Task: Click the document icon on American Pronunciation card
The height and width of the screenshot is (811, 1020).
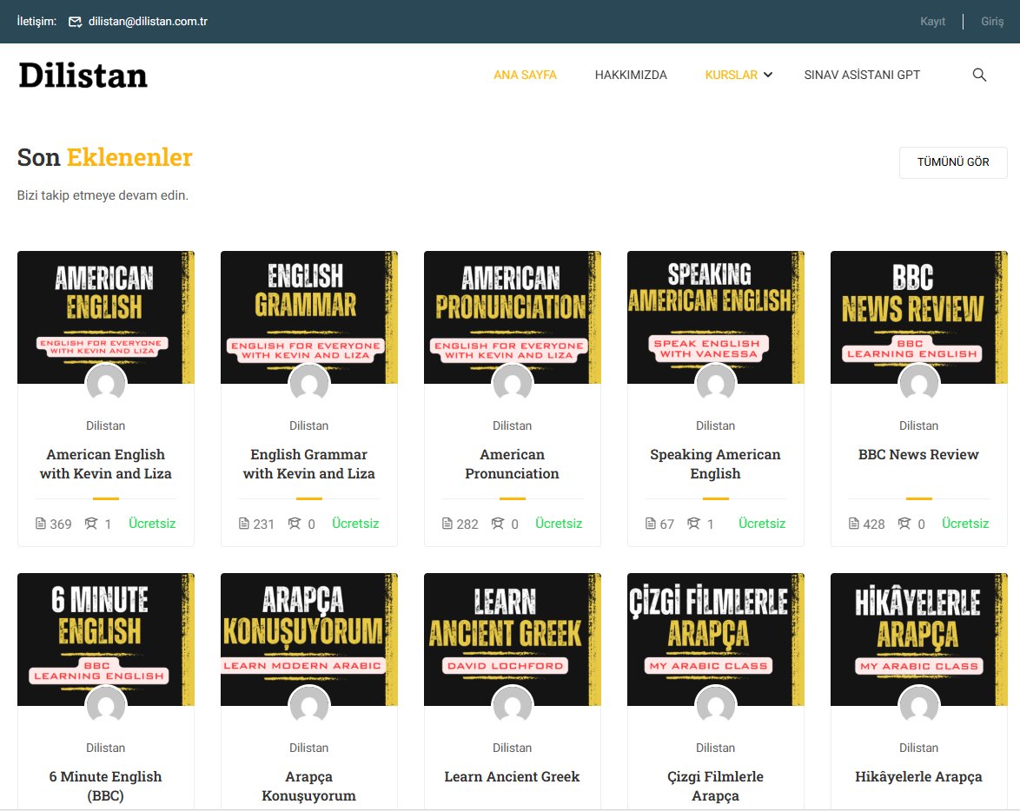Action: pyautogui.click(x=446, y=524)
